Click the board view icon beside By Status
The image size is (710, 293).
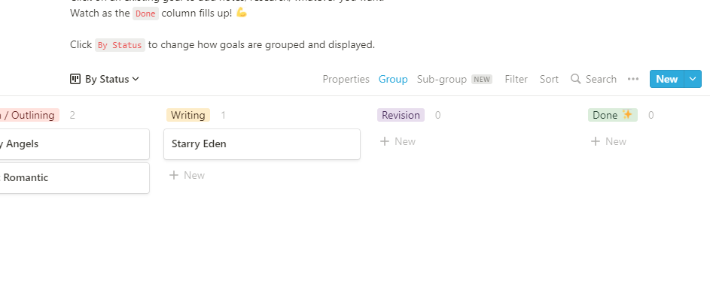point(75,79)
